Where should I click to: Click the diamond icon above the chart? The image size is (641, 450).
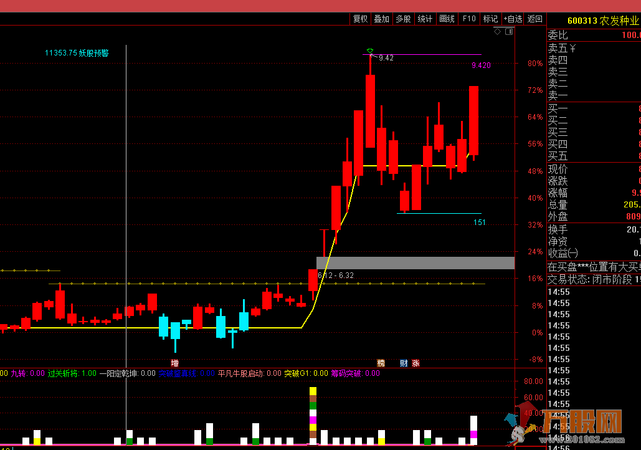tap(498, 31)
